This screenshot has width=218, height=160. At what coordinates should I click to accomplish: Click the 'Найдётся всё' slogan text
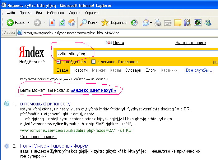32,62
